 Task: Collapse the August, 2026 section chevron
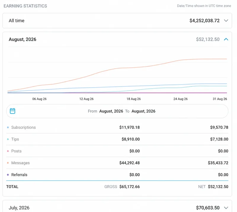pyautogui.click(x=226, y=39)
